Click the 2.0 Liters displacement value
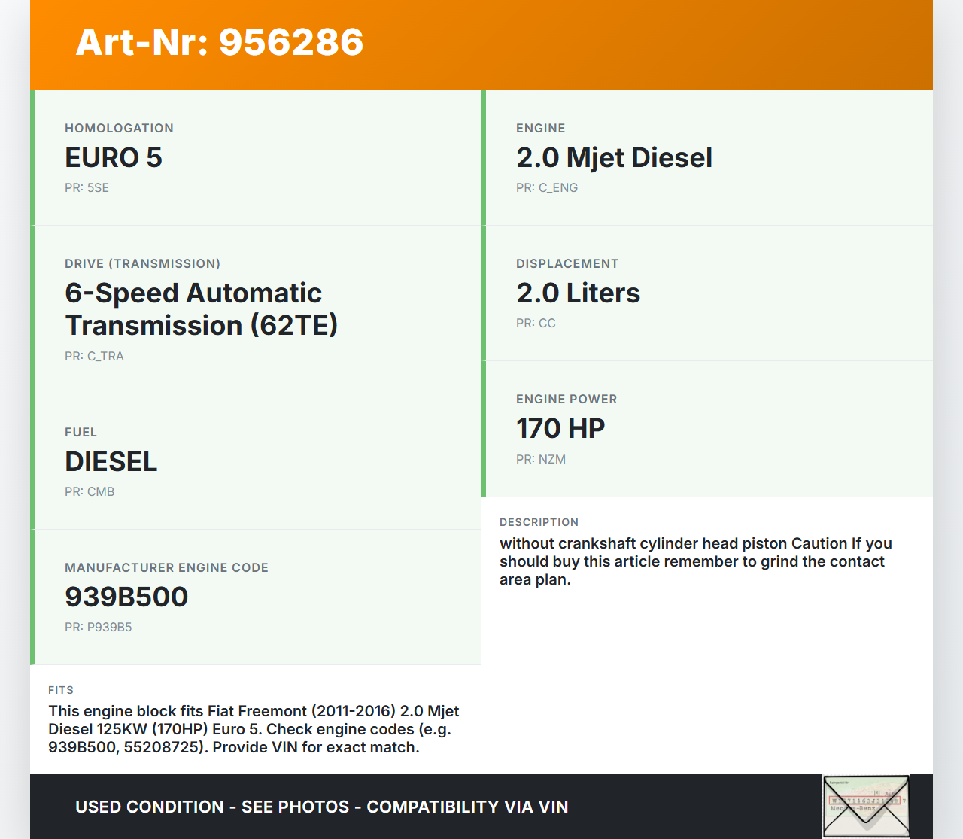 coord(578,293)
